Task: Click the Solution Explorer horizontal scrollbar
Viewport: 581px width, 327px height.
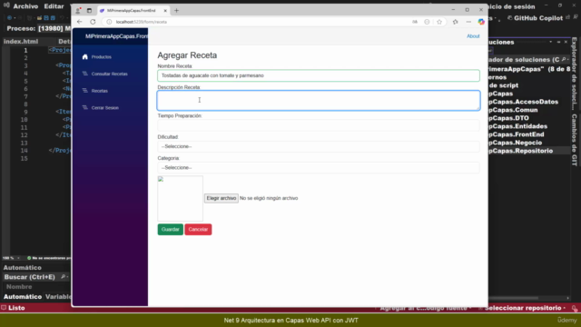Action: point(514,298)
